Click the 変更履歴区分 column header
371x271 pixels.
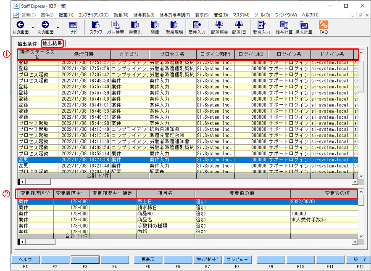tap(35, 193)
